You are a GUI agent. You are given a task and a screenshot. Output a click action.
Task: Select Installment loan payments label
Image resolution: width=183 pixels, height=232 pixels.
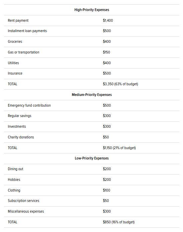(x=27, y=31)
